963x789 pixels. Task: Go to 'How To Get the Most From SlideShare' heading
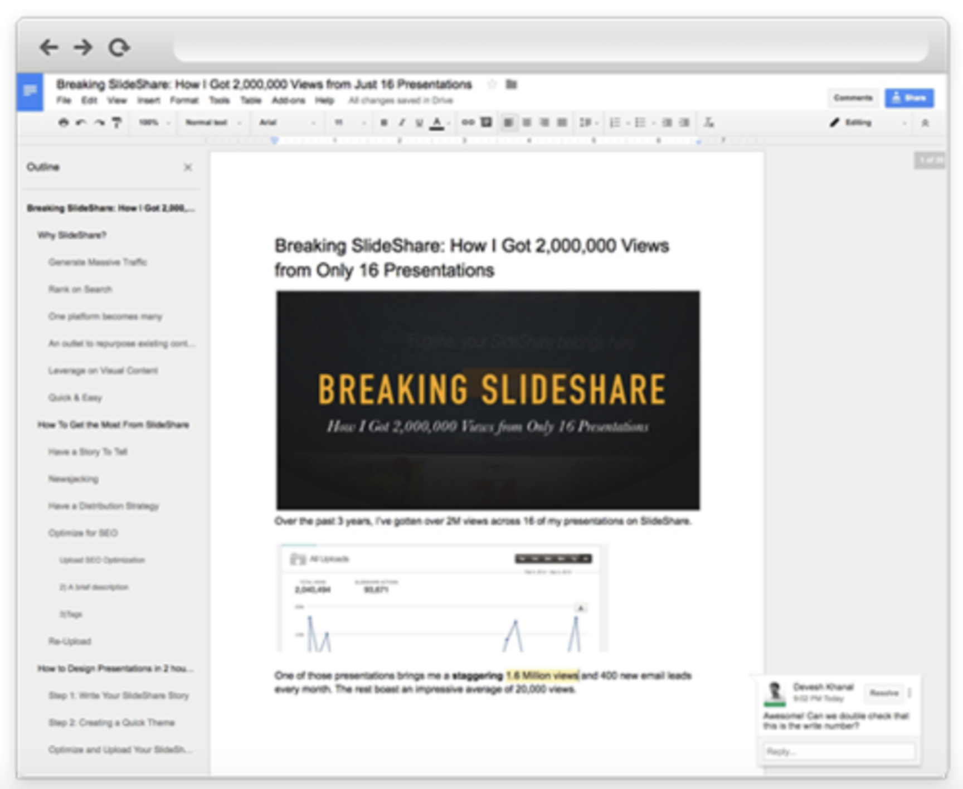point(113,425)
